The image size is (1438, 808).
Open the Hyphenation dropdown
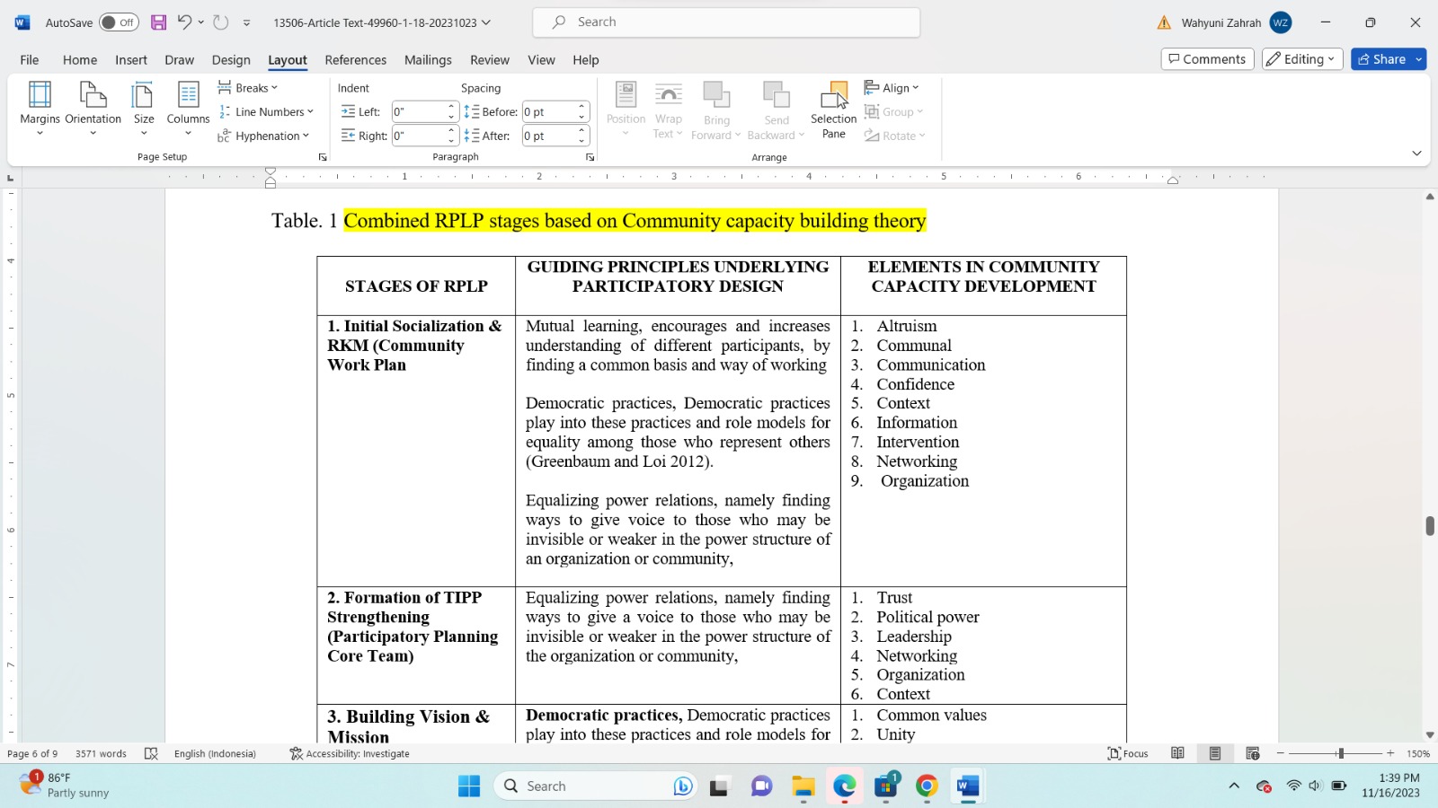coord(263,136)
